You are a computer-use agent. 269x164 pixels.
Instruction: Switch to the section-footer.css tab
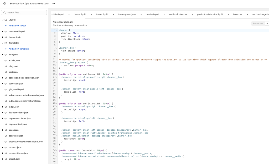pyautogui.click(x=178, y=14)
